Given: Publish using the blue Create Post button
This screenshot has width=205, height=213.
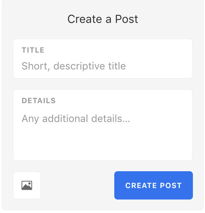Looking at the screenshot, I should tap(154, 185).
